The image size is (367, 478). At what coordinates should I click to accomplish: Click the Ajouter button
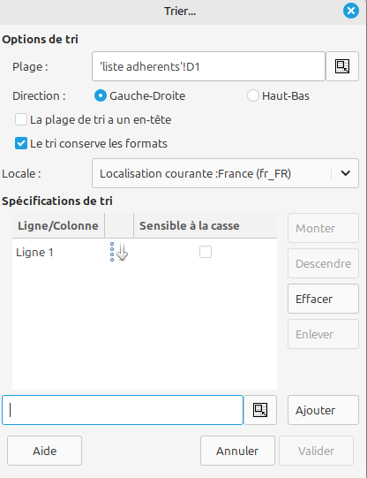coord(323,410)
